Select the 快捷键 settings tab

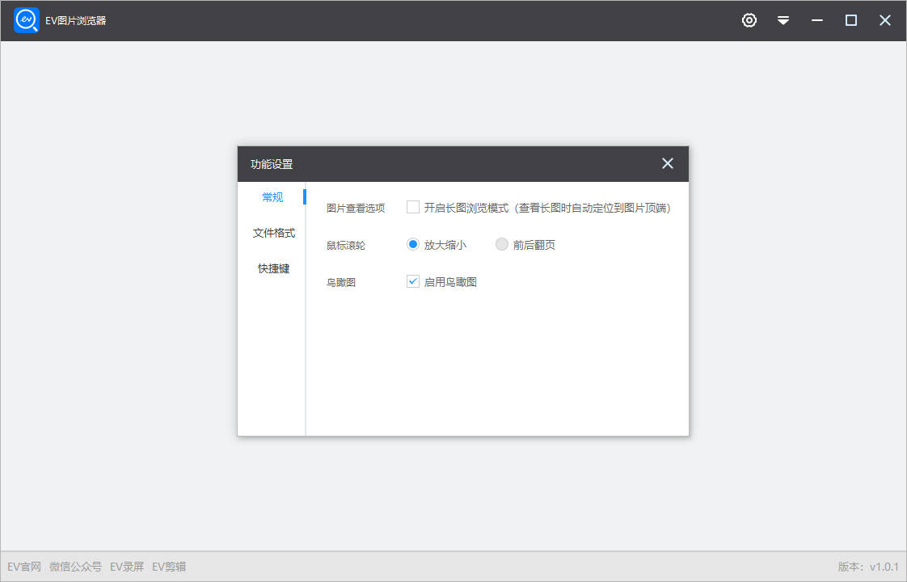273,268
